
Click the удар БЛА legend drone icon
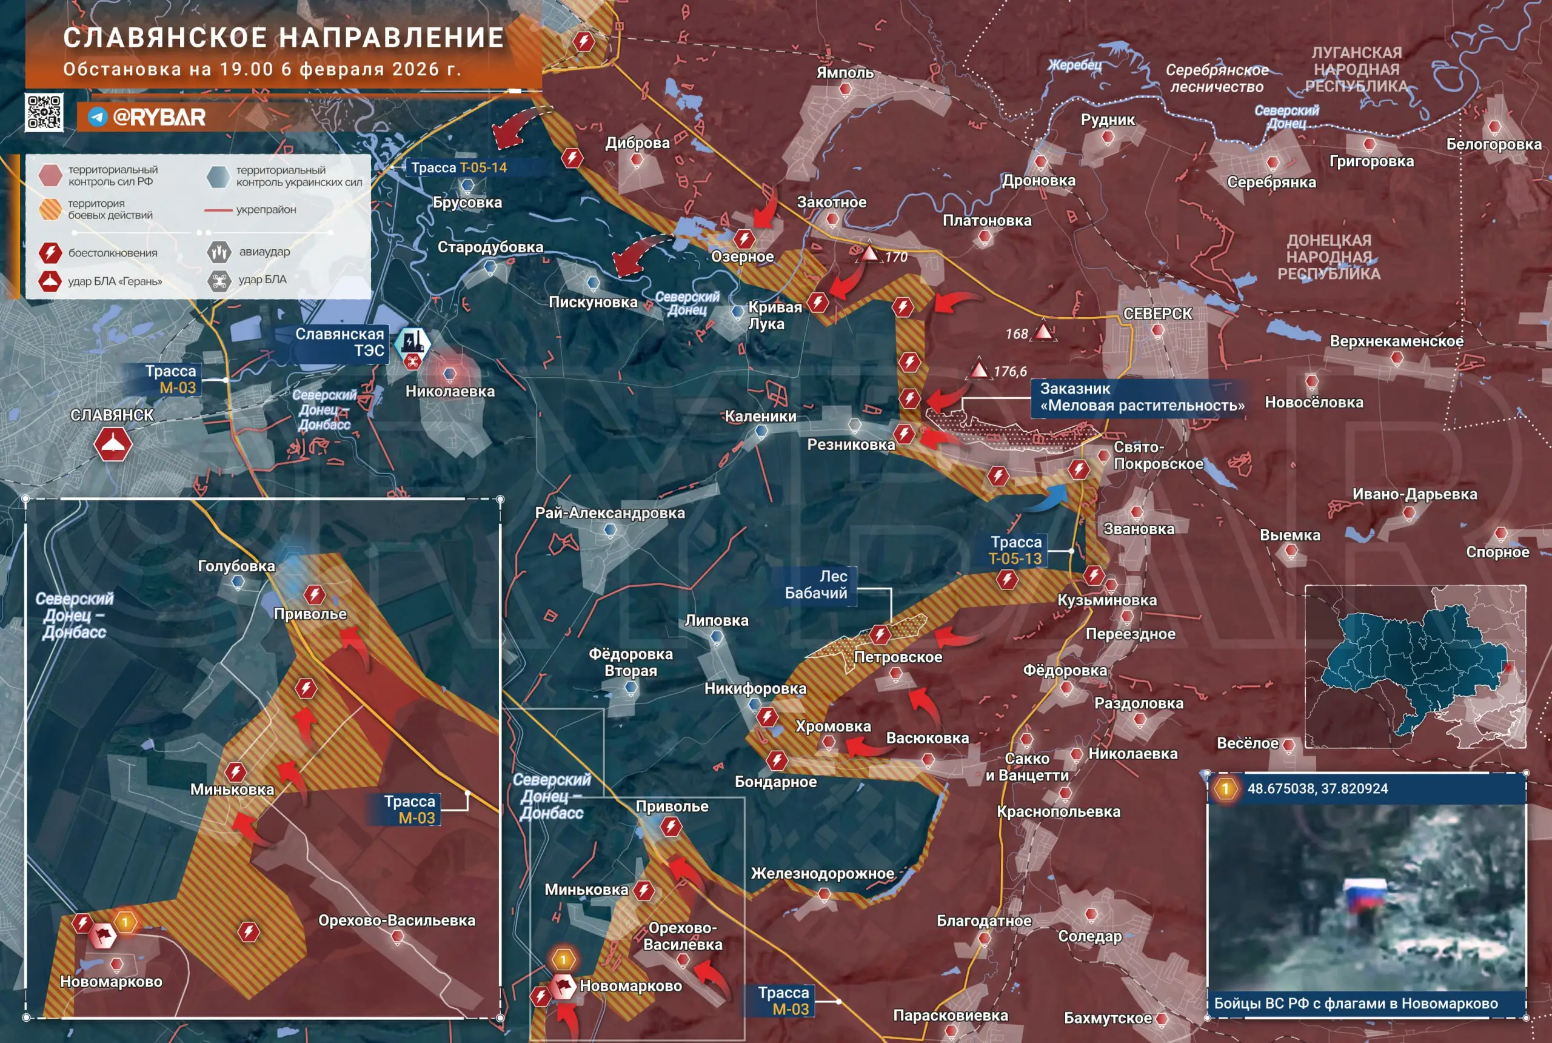tap(219, 280)
